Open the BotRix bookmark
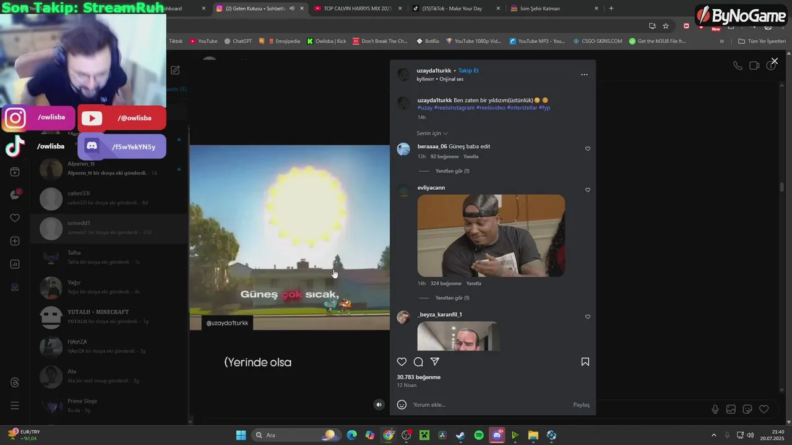Image resolution: width=792 pixels, height=445 pixels. coord(428,41)
